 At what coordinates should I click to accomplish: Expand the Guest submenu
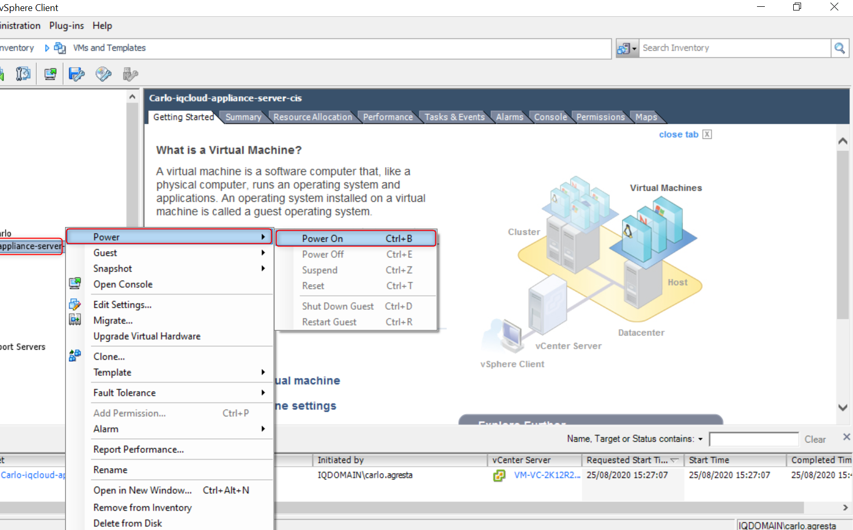[x=263, y=253]
